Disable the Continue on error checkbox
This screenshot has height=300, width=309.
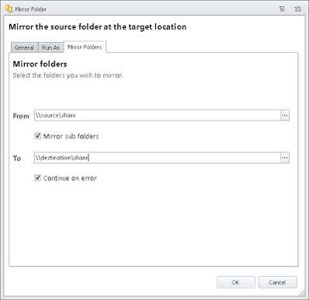click(38, 178)
